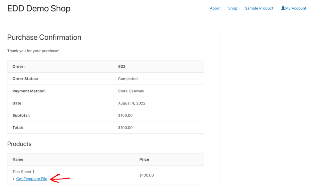Click the Purchase Confirmation heading
Image resolution: width=313 pixels, height=190 pixels.
click(x=44, y=37)
